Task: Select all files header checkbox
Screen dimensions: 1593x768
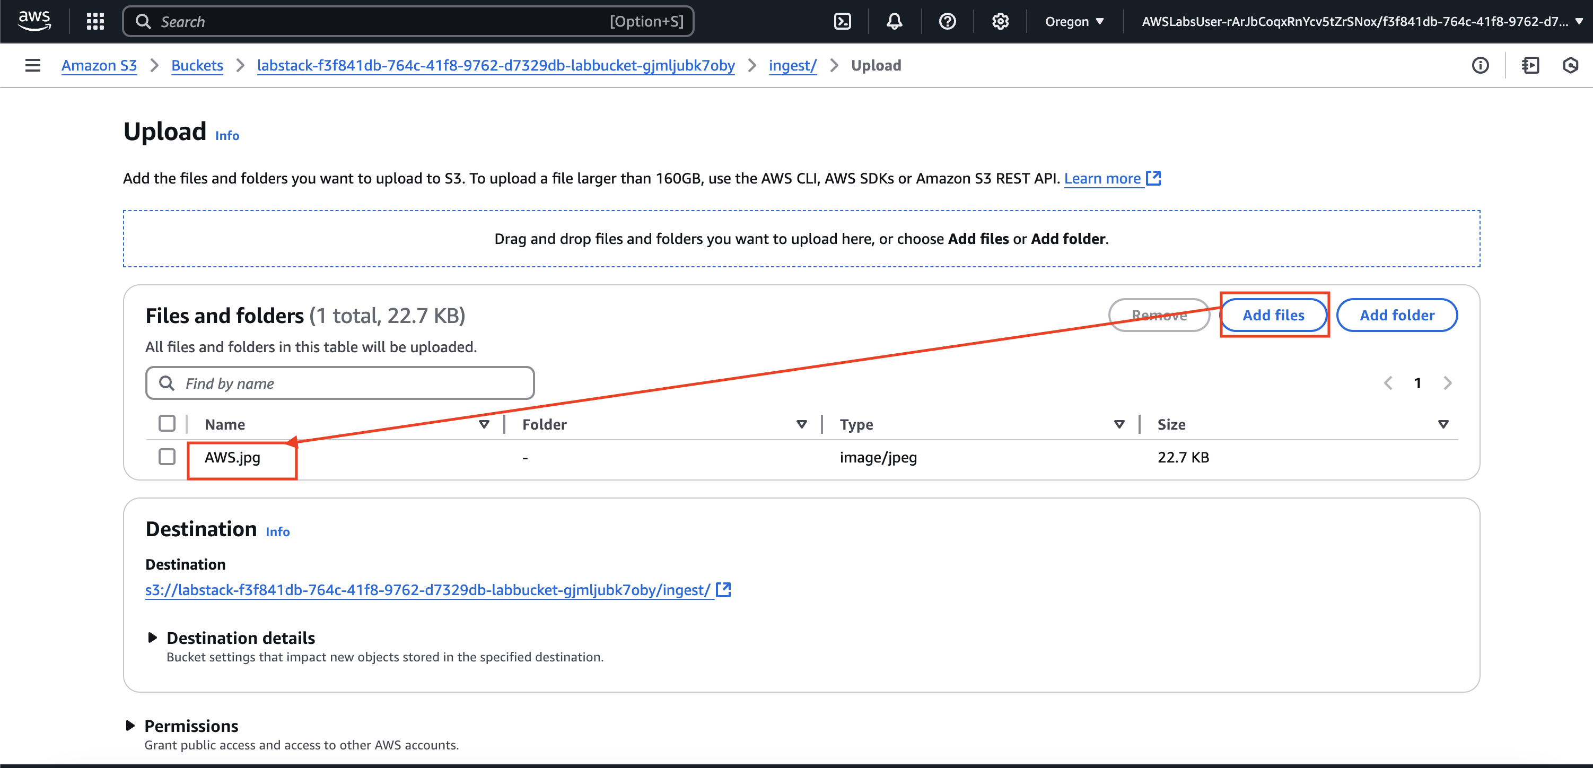Action: (167, 424)
